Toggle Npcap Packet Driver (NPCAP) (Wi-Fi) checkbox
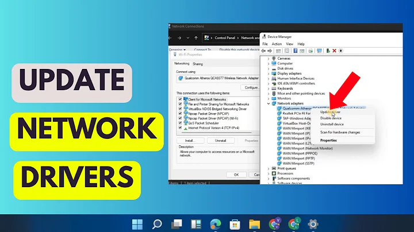 click(x=180, y=118)
